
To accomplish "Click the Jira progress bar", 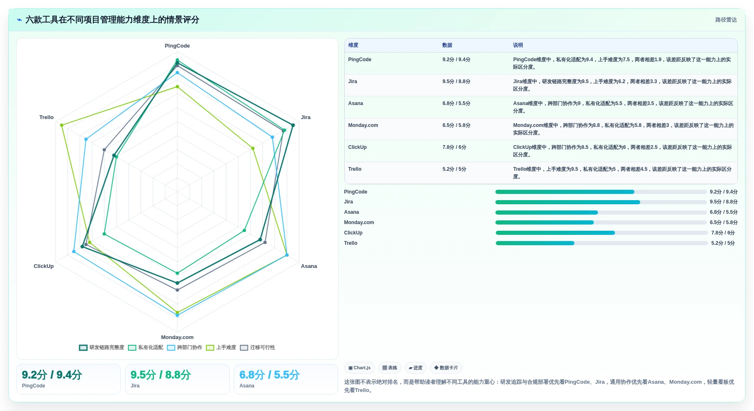I will click(601, 202).
